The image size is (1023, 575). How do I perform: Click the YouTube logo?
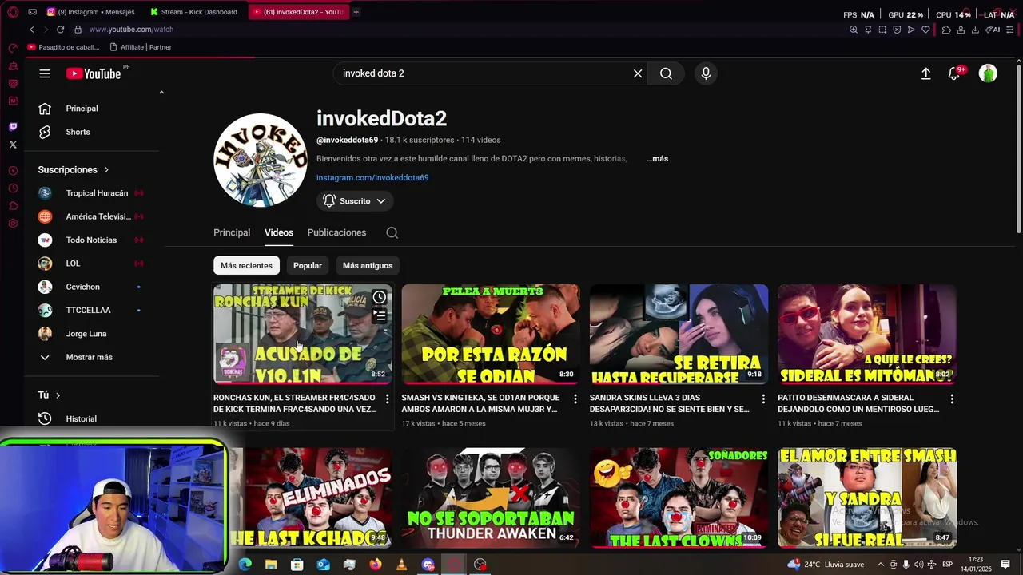[x=93, y=73]
